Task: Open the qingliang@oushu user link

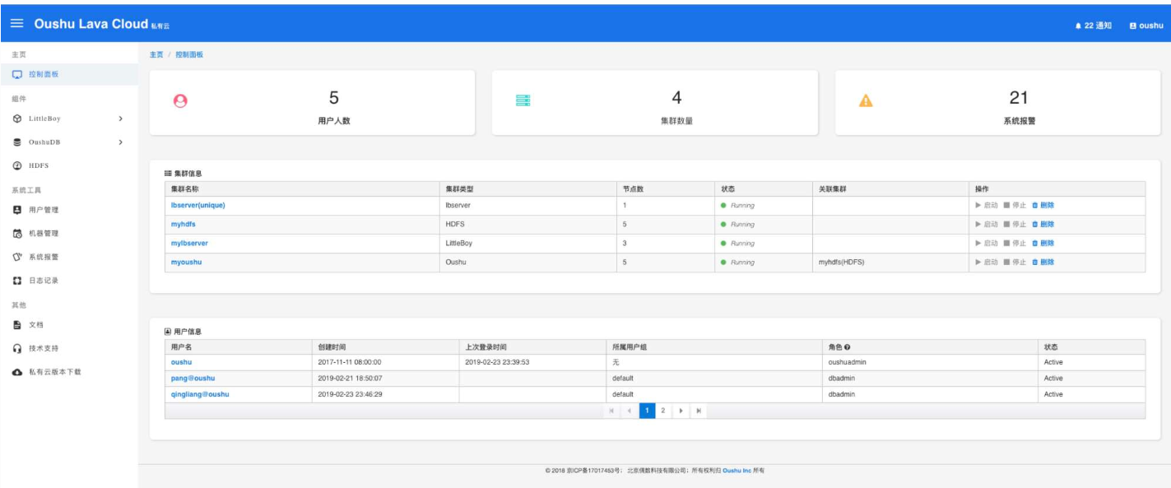Action: (200, 394)
